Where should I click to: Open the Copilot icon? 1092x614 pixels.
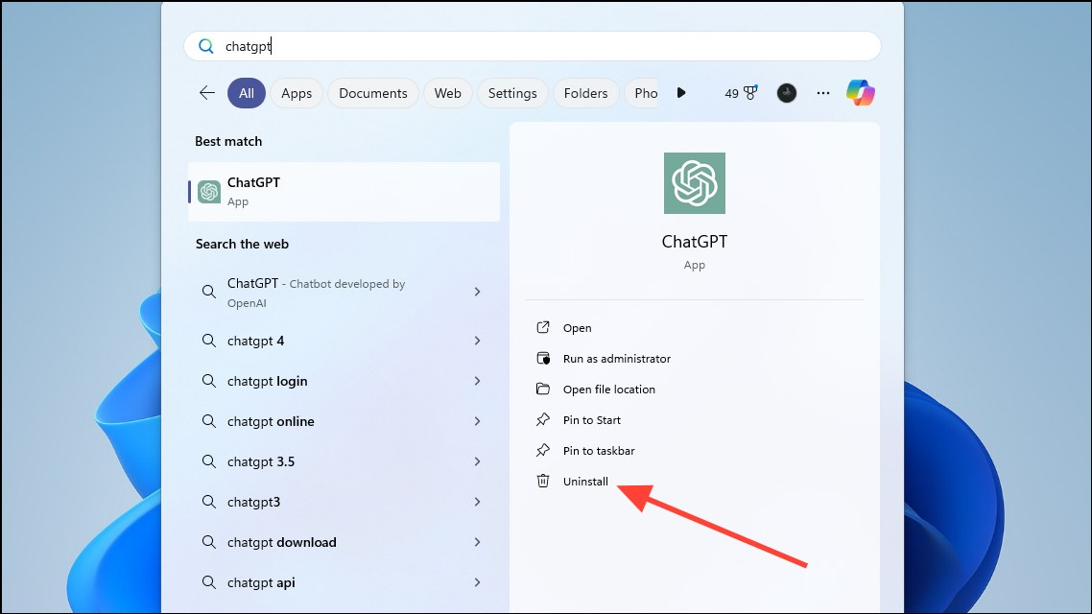861,93
